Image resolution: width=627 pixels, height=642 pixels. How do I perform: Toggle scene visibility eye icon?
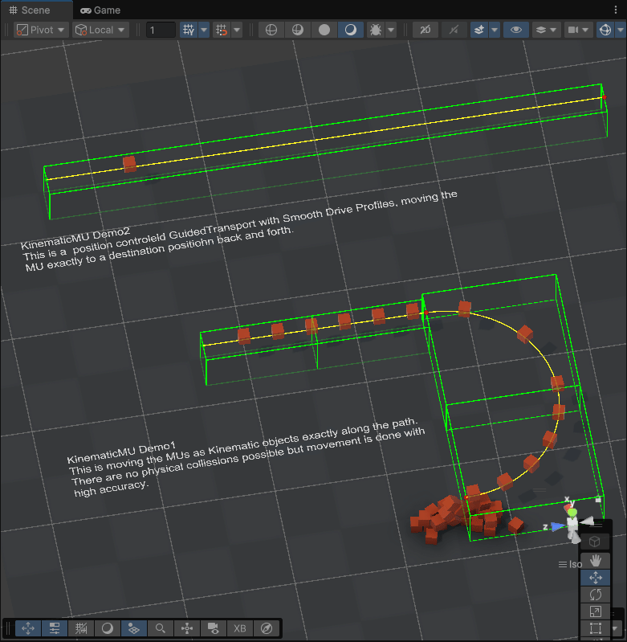coord(515,30)
